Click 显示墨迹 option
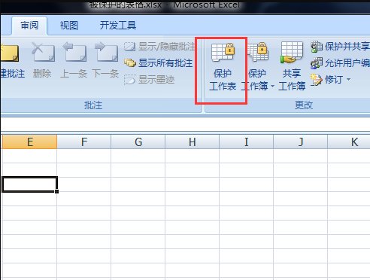Image resolution: width=370 pixels, height=280 pixels. pos(150,80)
